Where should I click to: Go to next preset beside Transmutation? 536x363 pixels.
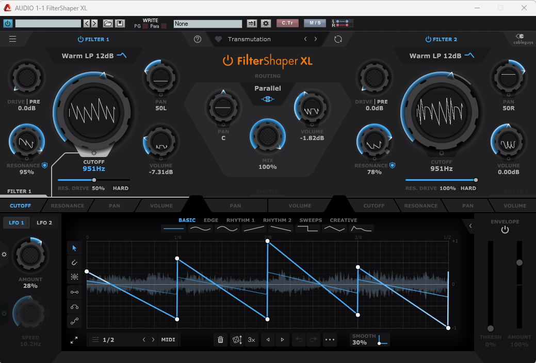(x=316, y=39)
